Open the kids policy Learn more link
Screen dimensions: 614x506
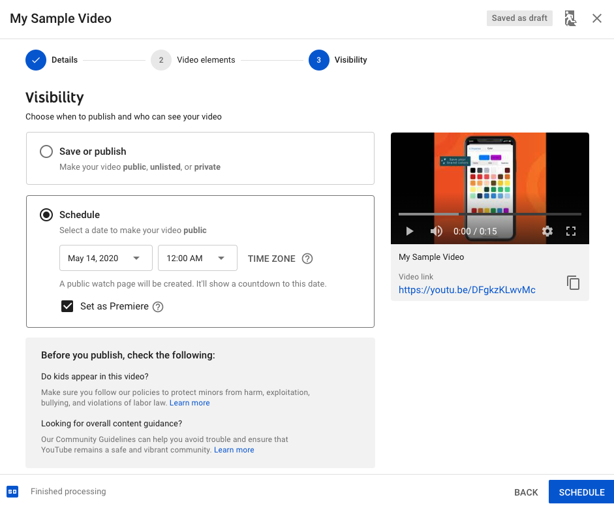(189, 403)
